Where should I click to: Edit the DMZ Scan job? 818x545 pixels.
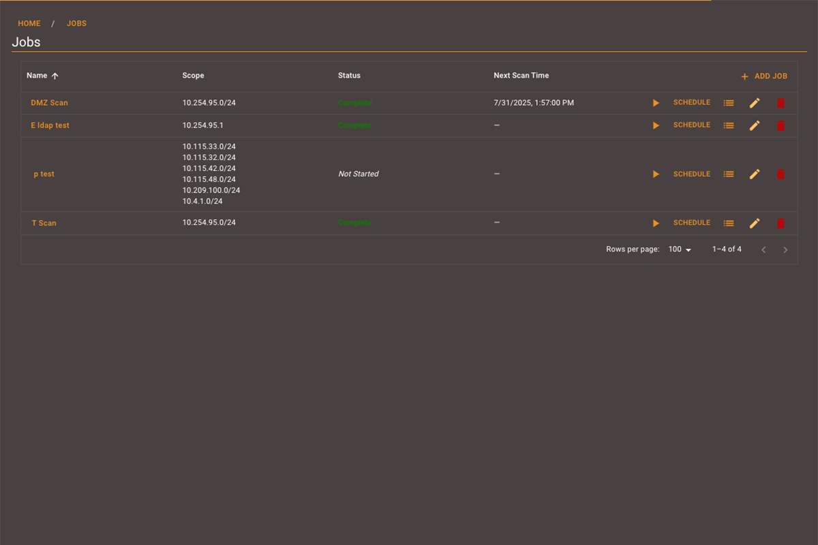pos(755,103)
